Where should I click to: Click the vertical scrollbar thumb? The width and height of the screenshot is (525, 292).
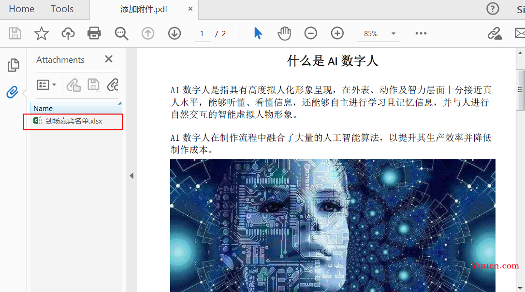point(520,90)
